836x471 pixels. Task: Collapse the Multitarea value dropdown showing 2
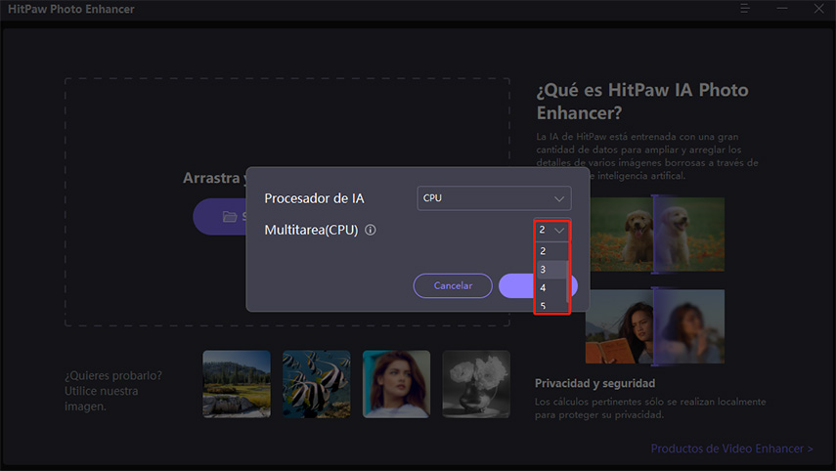pyautogui.click(x=551, y=231)
